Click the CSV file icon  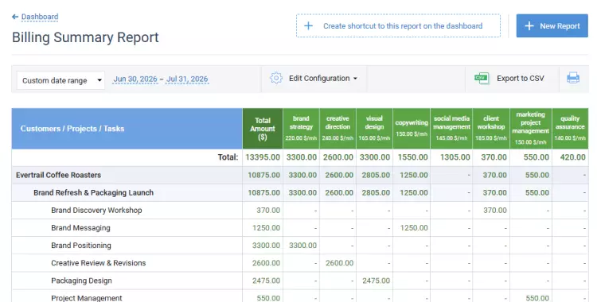[482, 79]
